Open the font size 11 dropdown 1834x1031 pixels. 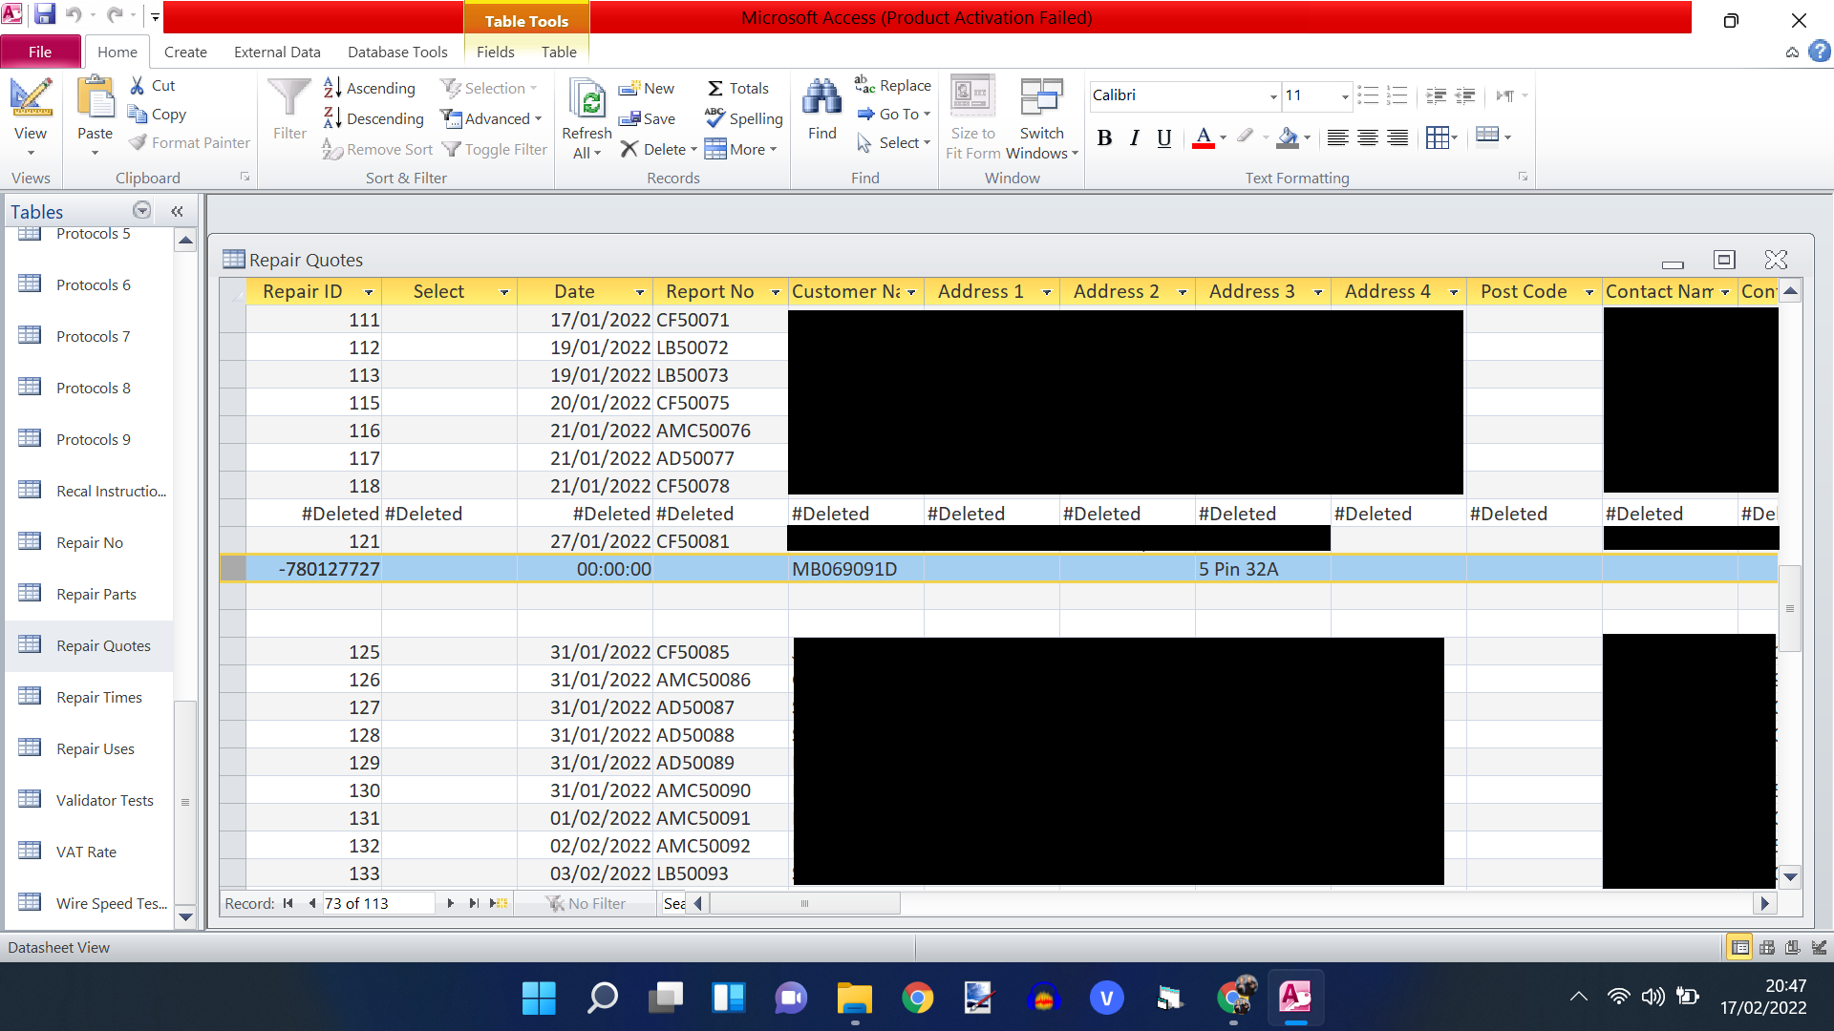pyautogui.click(x=1345, y=96)
